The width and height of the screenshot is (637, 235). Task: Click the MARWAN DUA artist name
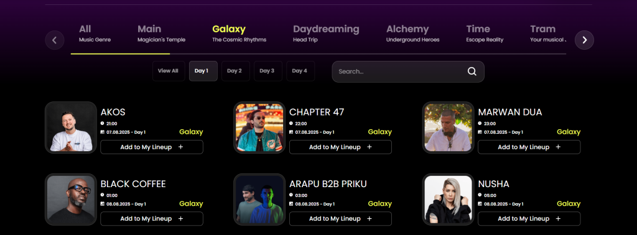click(x=510, y=113)
